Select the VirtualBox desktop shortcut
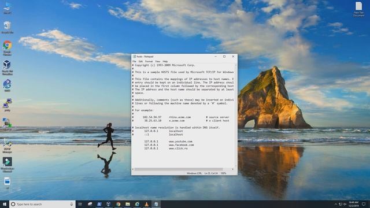The height and width of the screenshot is (208, 370). click(x=7, y=68)
